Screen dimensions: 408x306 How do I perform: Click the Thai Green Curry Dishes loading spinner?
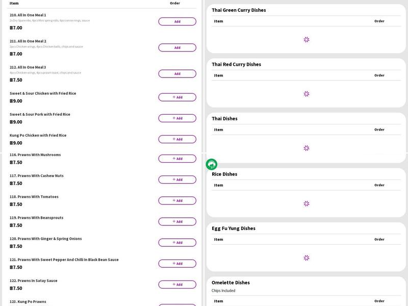click(x=307, y=39)
